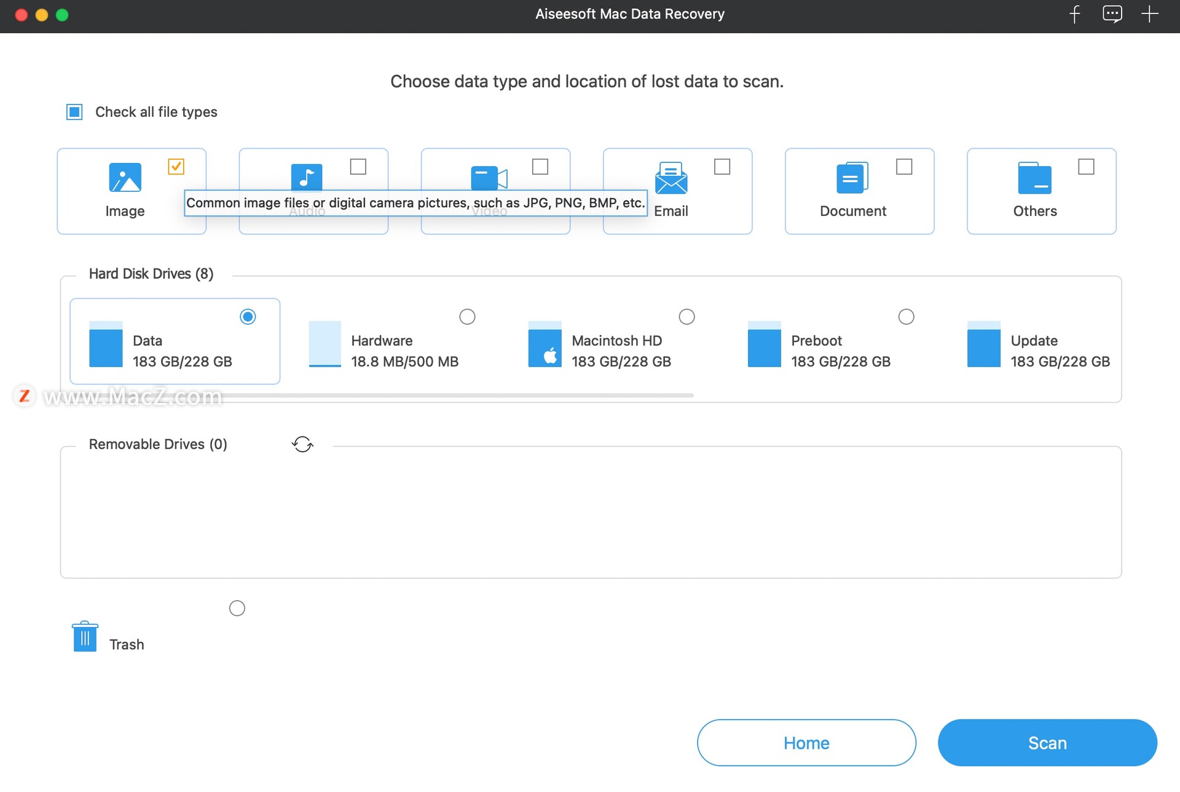Enable the Others file type checkbox

coord(1086,167)
